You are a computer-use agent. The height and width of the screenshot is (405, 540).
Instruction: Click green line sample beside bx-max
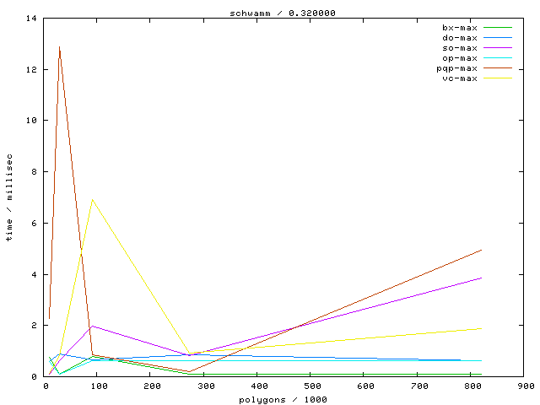pos(498,28)
